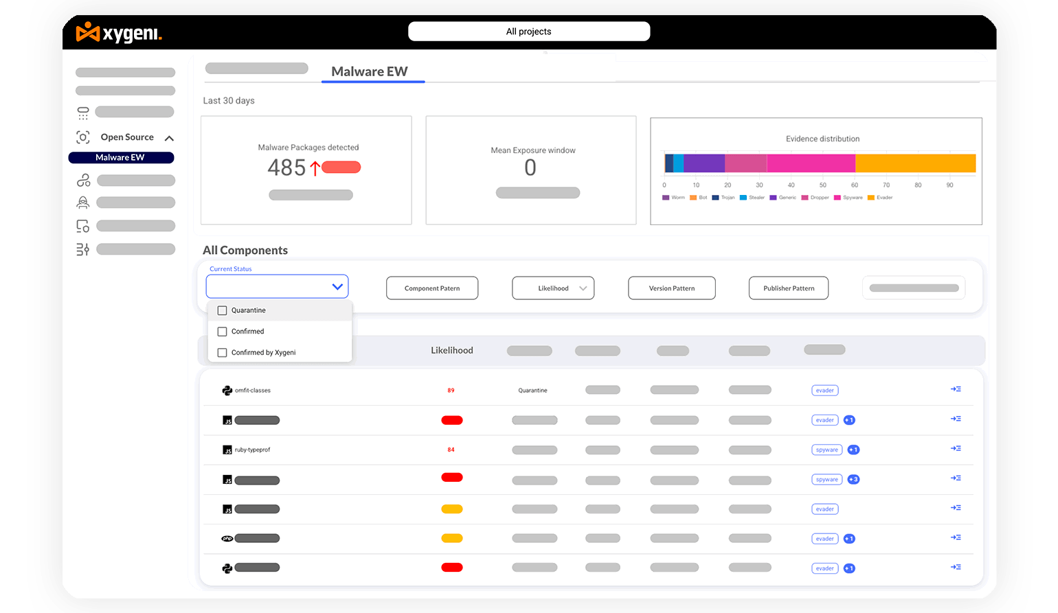This screenshot has width=1058, height=613.
Task: Click the JS icon beside ruby-typeprof
Action: click(x=227, y=450)
